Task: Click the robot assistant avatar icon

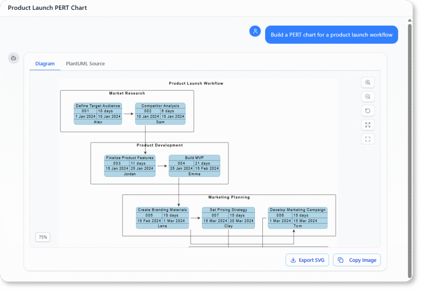Action: (13, 58)
